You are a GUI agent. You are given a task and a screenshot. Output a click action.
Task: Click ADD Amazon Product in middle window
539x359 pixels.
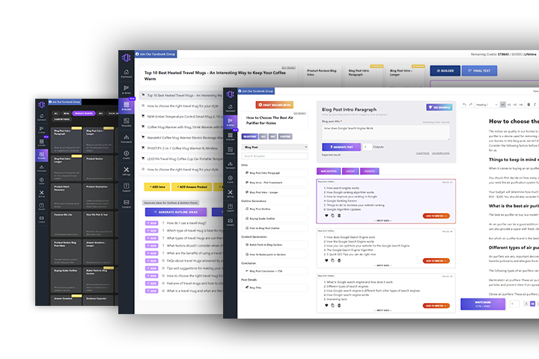click(192, 187)
